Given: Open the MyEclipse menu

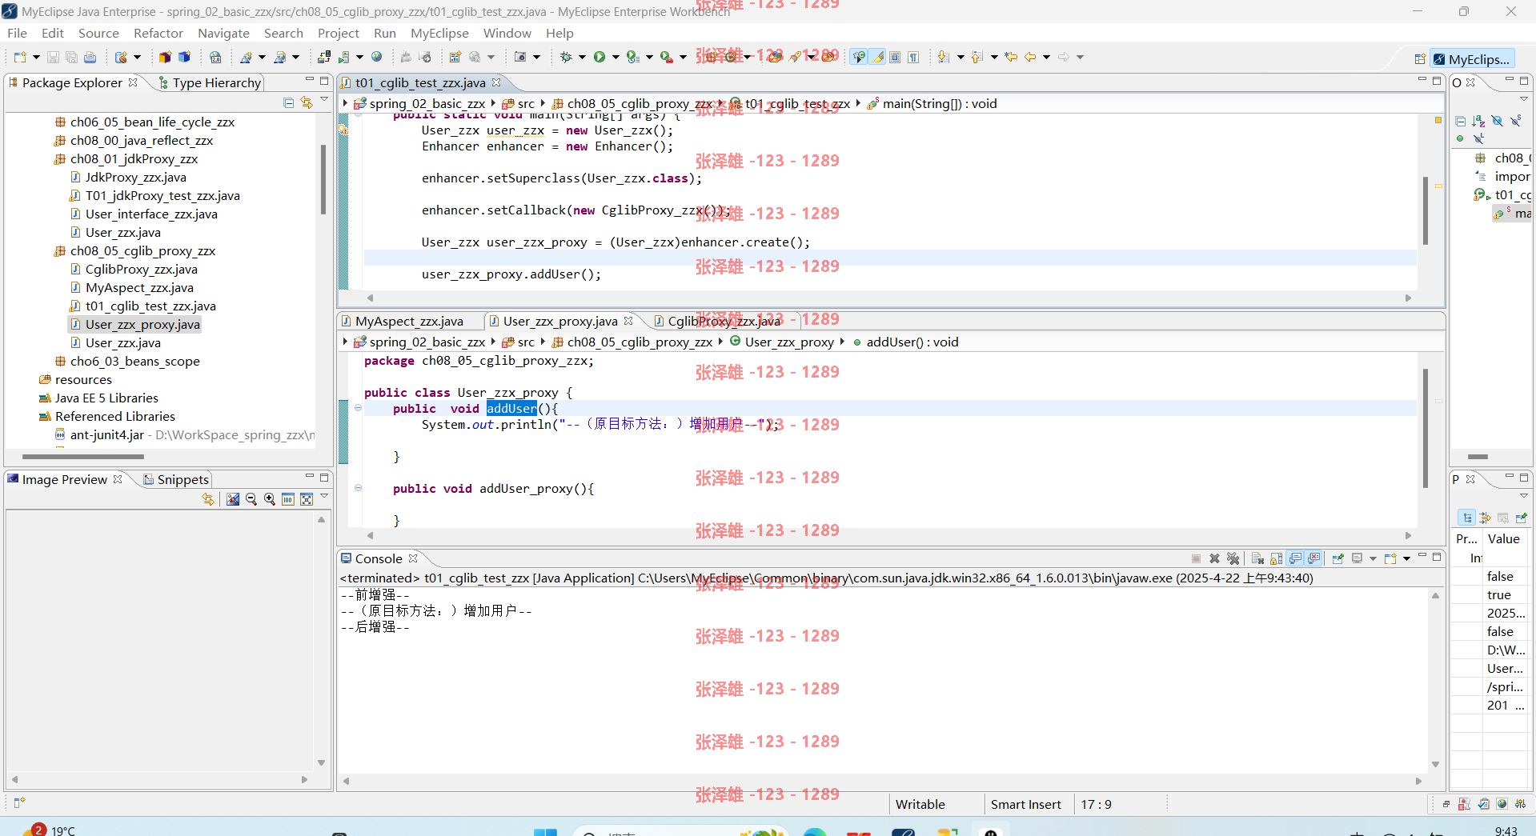Looking at the screenshot, I should click(439, 33).
